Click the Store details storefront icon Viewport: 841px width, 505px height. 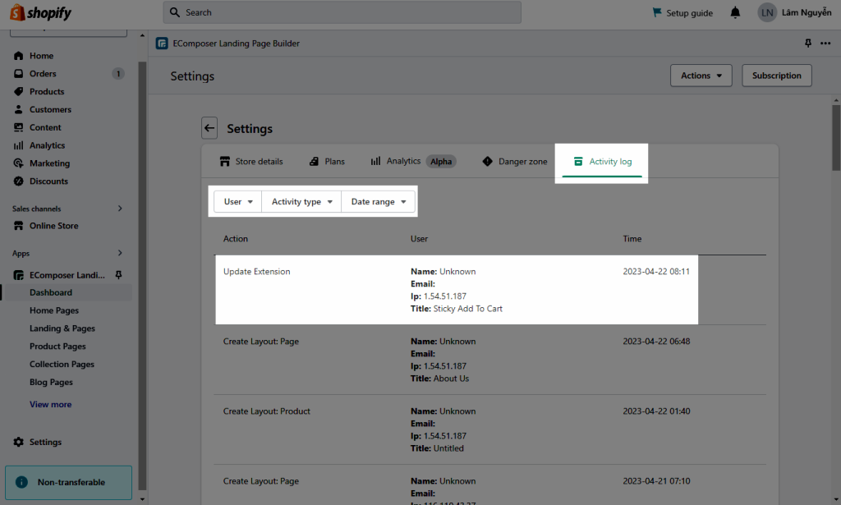(x=225, y=162)
